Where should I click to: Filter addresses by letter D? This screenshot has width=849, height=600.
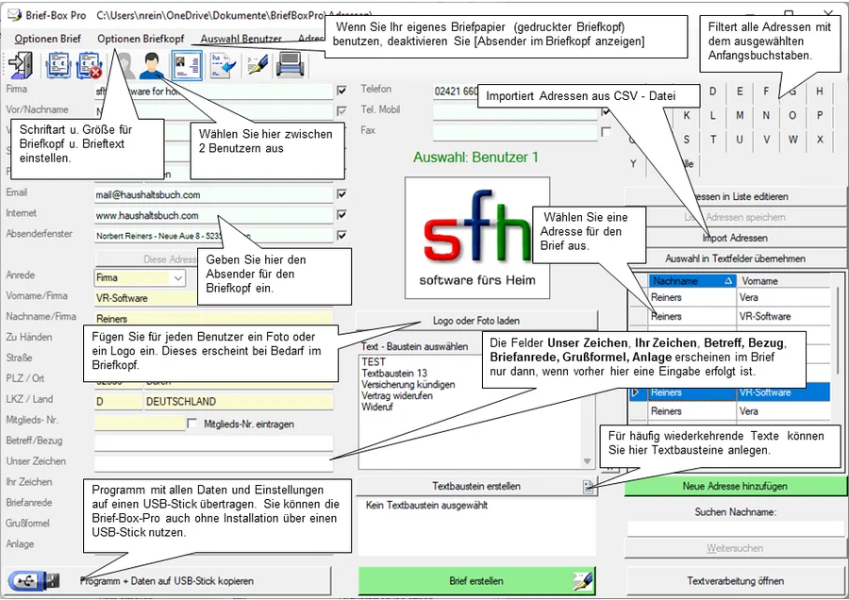click(712, 91)
